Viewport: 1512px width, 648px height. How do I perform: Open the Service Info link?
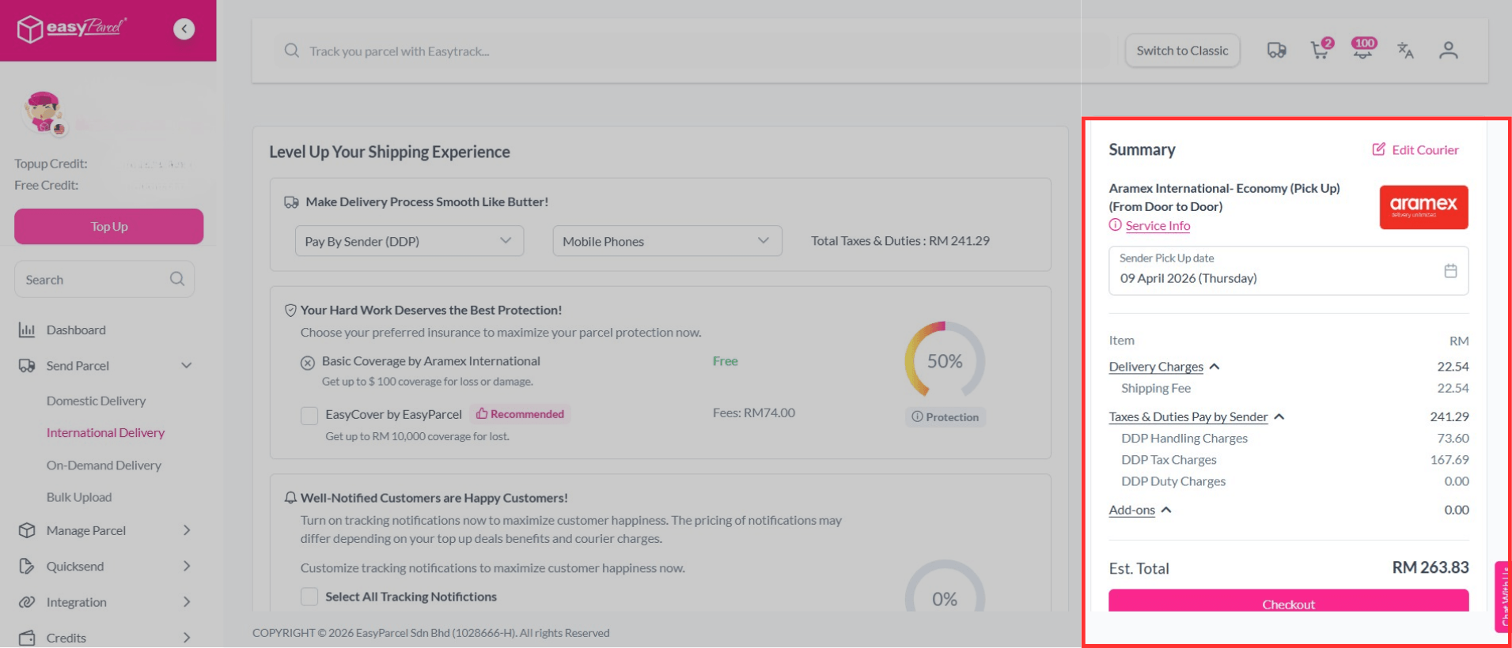1157,226
